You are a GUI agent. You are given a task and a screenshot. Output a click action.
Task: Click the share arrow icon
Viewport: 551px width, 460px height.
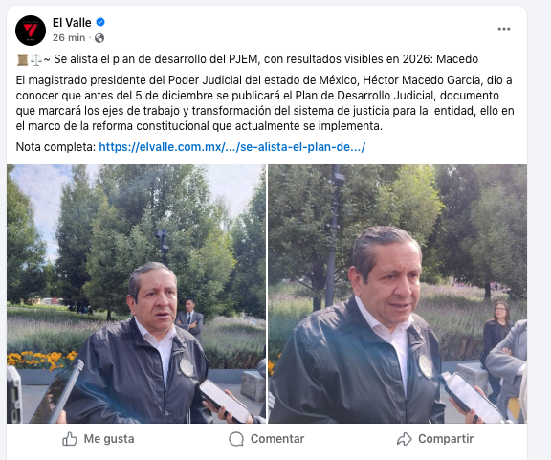[x=404, y=439]
